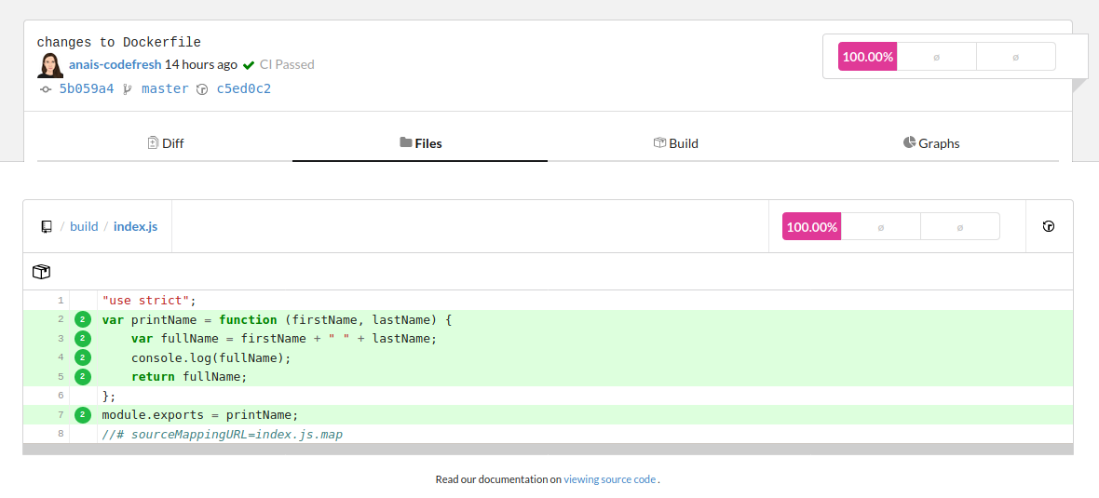The image size is (1099, 498).
Task: Click the circular icon right of file coverage
Action: click(x=1049, y=226)
